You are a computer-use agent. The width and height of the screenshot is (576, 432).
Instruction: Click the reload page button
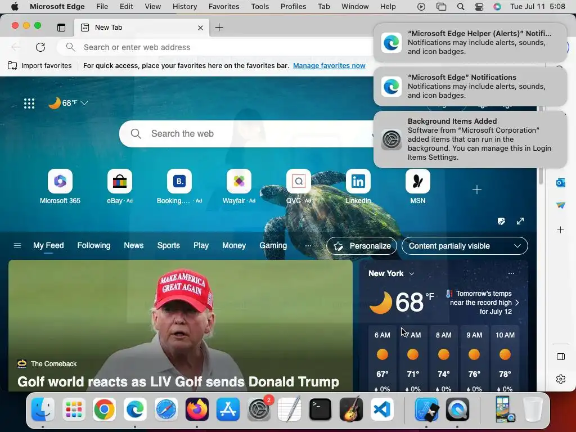pyautogui.click(x=40, y=47)
